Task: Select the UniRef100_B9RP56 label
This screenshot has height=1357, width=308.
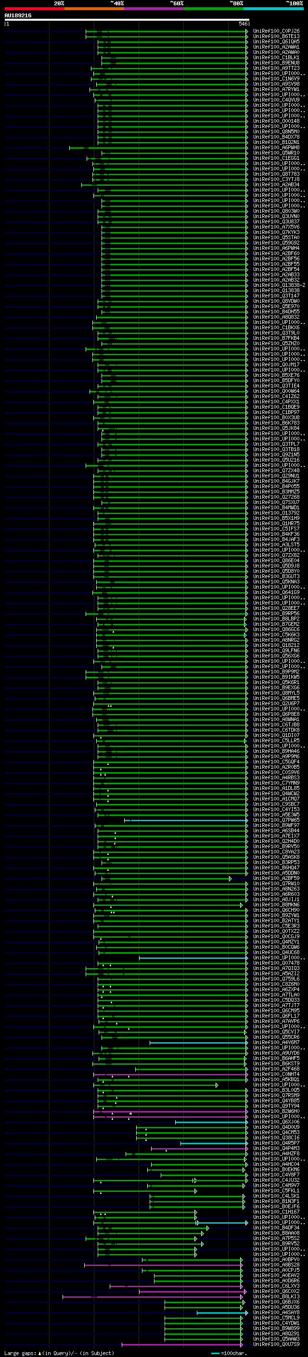Action: point(276,614)
